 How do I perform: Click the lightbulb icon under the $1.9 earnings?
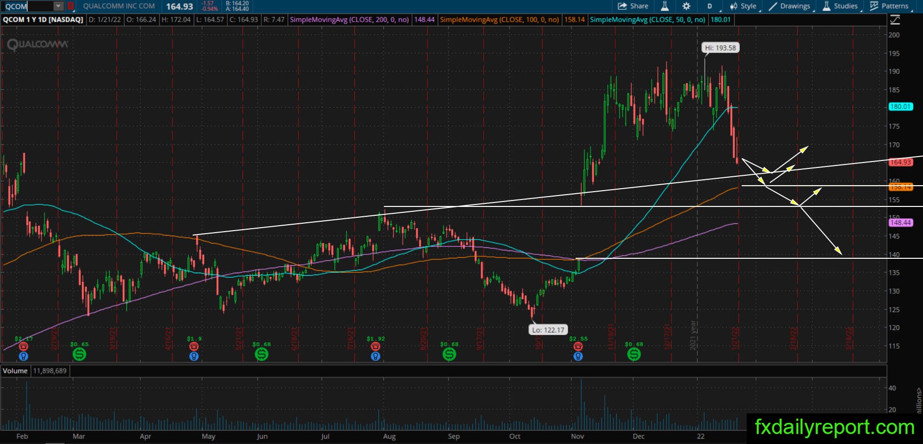pyautogui.click(x=194, y=356)
